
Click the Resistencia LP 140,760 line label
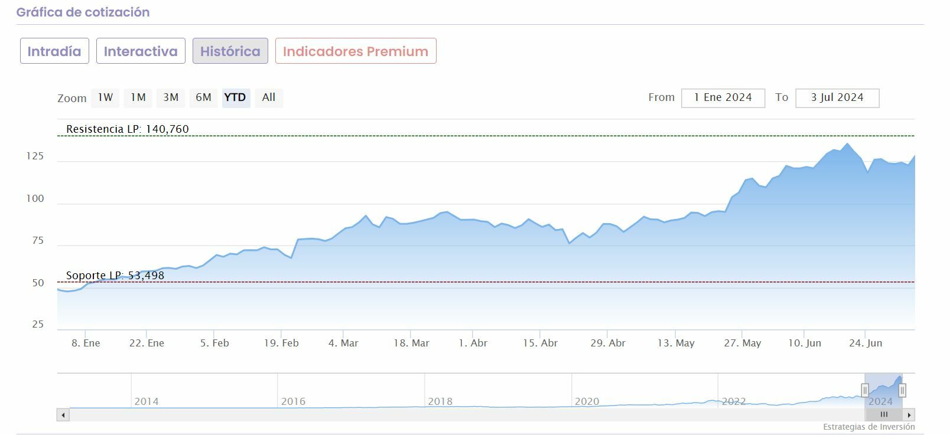point(128,129)
